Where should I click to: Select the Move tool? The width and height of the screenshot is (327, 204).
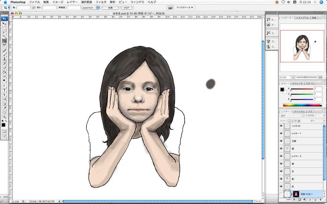pyautogui.click(x=4, y=24)
